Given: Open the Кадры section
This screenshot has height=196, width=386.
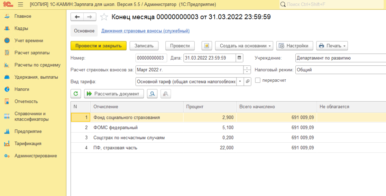Looking at the screenshot, I should click(x=21, y=28).
